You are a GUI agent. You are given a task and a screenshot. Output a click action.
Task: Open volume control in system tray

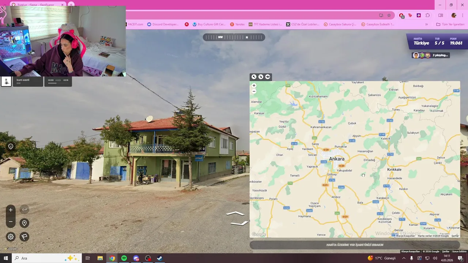pyautogui.click(x=435, y=258)
